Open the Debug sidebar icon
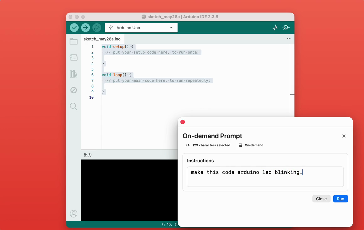Screen dimensions: 364x230 tap(74, 90)
